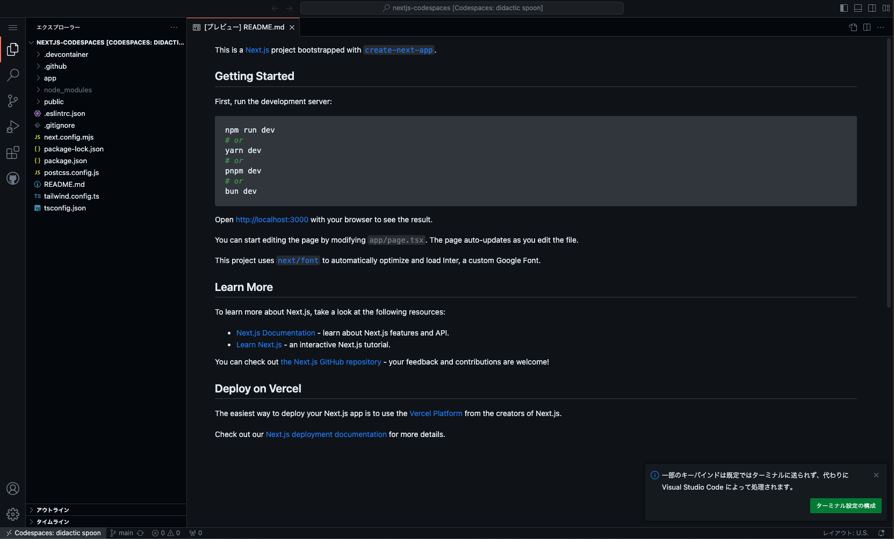894x539 pixels.
Task: Click the forwarded ports indicator
Action: 196,533
